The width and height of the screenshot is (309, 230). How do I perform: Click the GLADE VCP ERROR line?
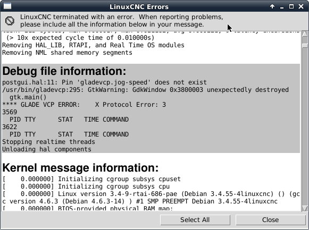(x=84, y=105)
